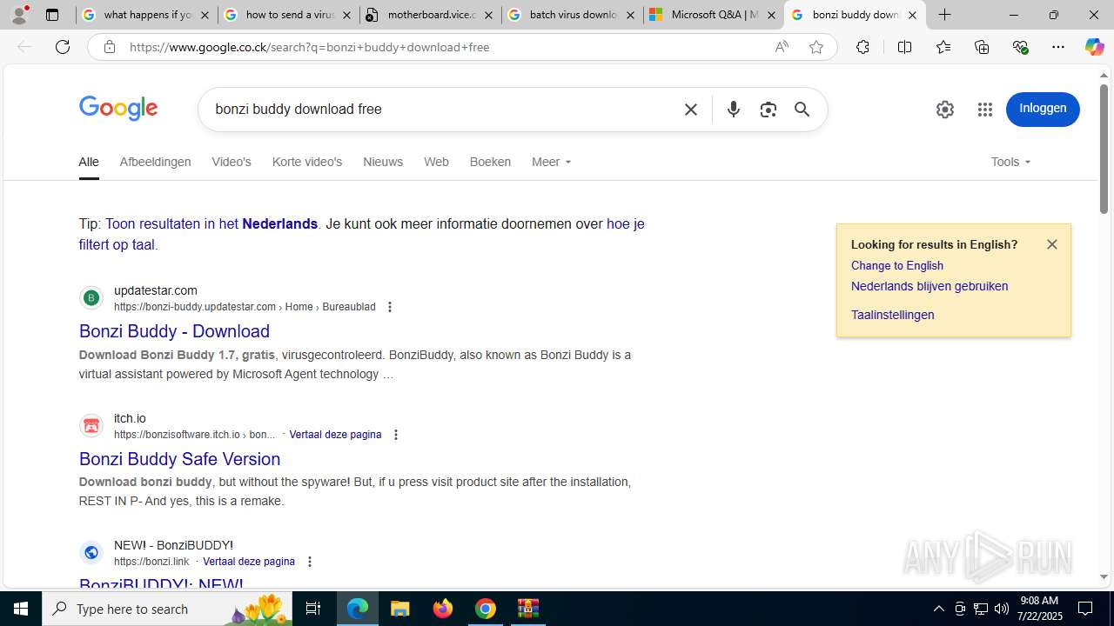Screen dimensions: 1114x626
Task: Switch to 'how to send a virus' browser tab
Action: point(288,15)
